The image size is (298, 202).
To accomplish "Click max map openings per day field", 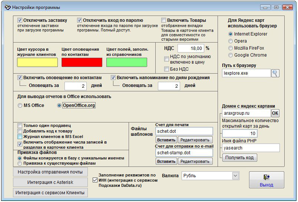I will [240, 133].
